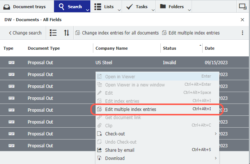The height and width of the screenshot is (164, 250).
Task: Click the list view icon in toolbar
Action: click(x=53, y=33)
